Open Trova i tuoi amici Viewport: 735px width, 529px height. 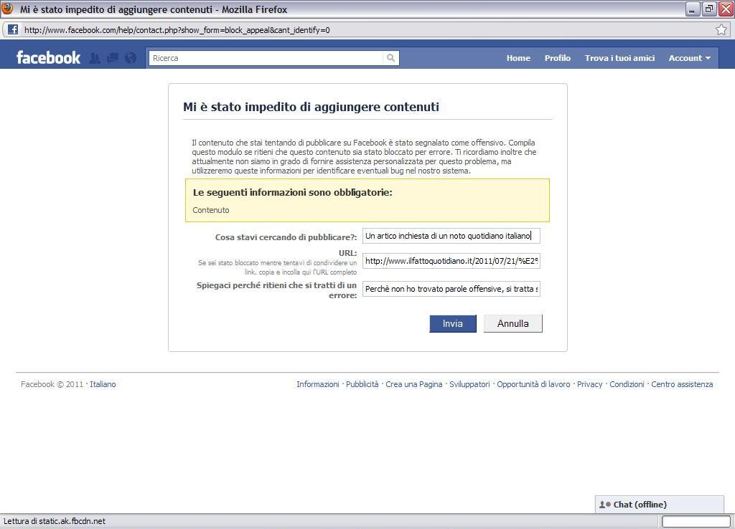pyautogui.click(x=619, y=58)
